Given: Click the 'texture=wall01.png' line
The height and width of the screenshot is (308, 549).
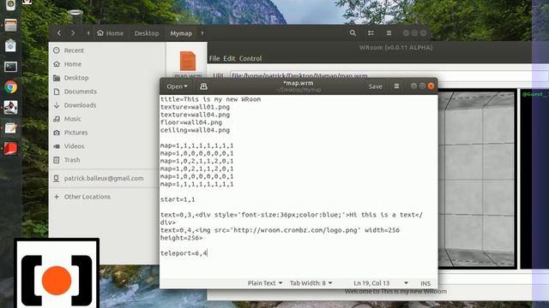Looking at the screenshot, I should [x=195, y=107].
